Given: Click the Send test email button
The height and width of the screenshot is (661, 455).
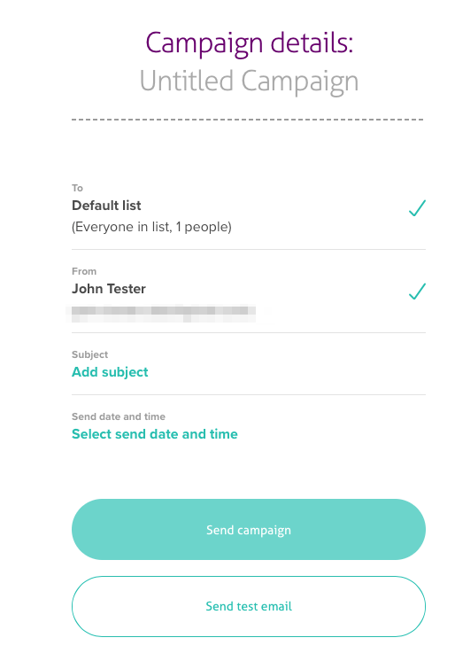Looking at the screenshot, I should point(249,606).
